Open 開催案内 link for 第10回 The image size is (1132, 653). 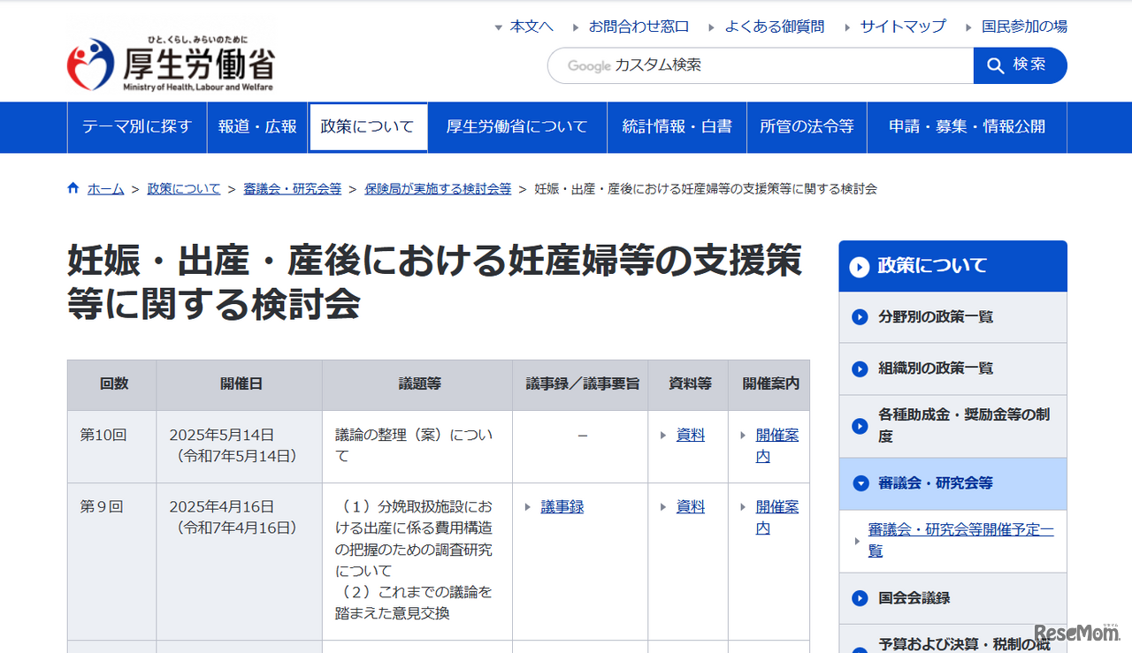pyautogui.click(x=776, y=445)
